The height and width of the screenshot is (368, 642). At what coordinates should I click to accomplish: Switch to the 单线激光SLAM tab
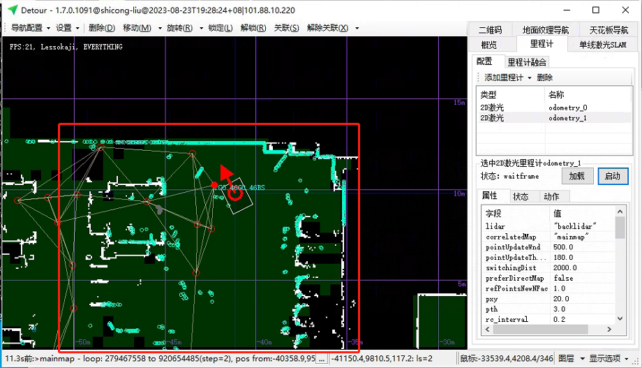click(x=602, y=44)
